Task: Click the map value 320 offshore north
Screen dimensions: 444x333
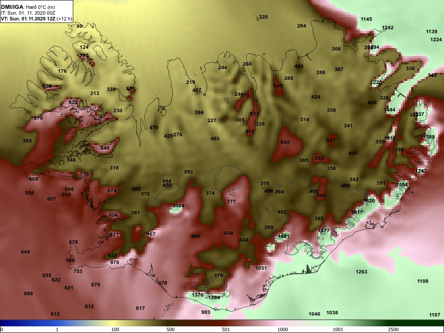Action: tap(263, 17)
